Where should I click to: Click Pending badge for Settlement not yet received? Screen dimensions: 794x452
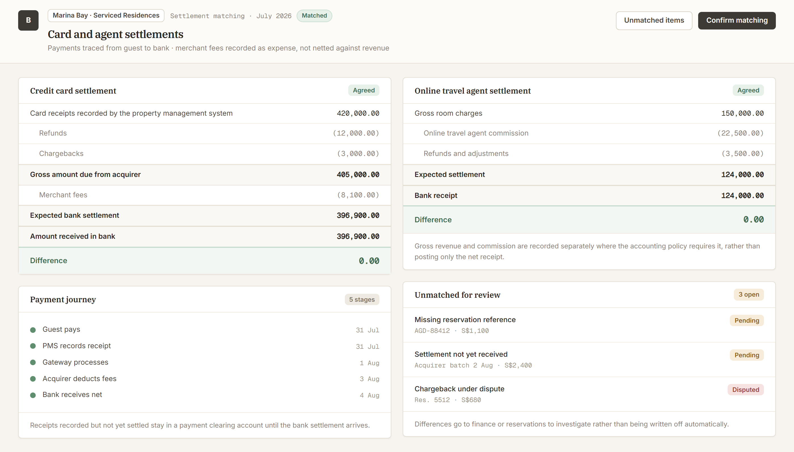point(747,355)
